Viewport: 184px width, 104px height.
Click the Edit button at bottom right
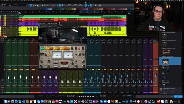172,96
